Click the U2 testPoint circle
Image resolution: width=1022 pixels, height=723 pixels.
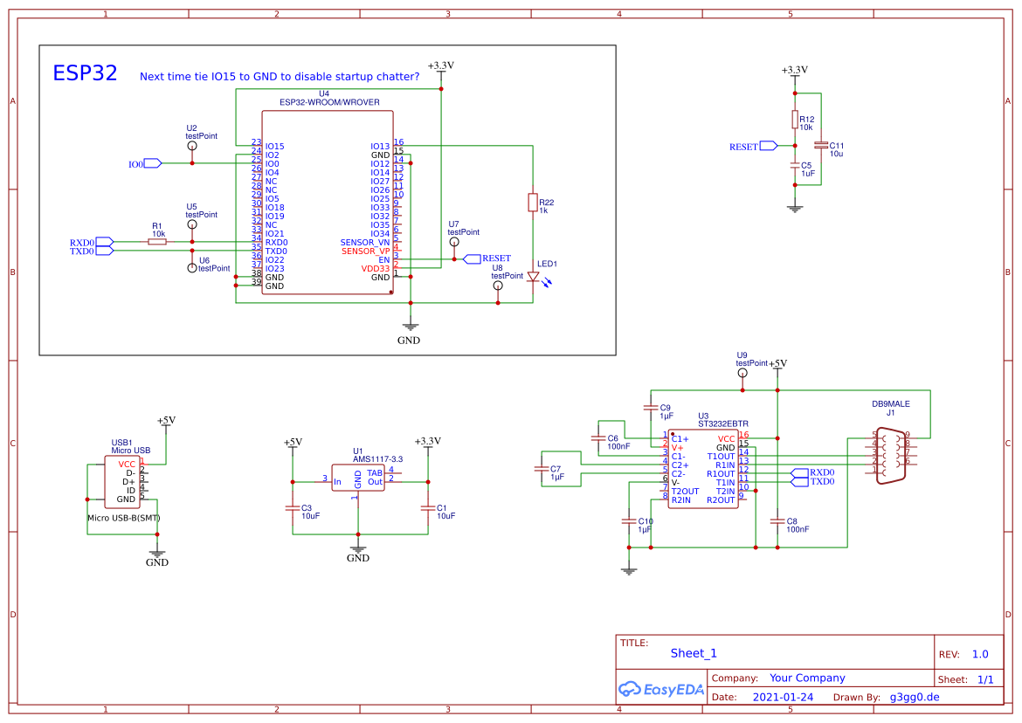[x=191, y=145]
